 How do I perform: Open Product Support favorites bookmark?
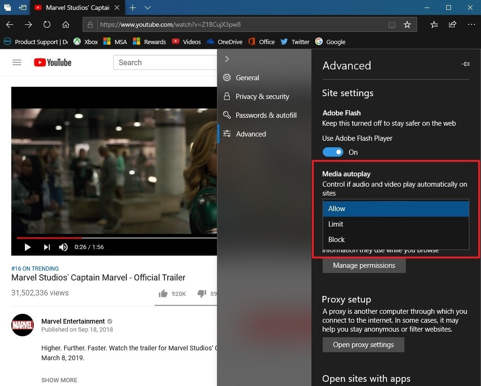tap(36, 42)
